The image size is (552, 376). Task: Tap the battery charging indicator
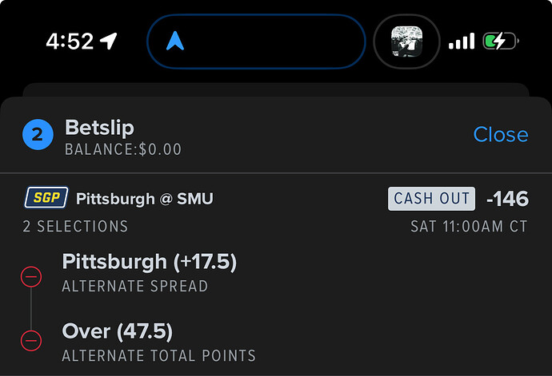click(500, 41)
